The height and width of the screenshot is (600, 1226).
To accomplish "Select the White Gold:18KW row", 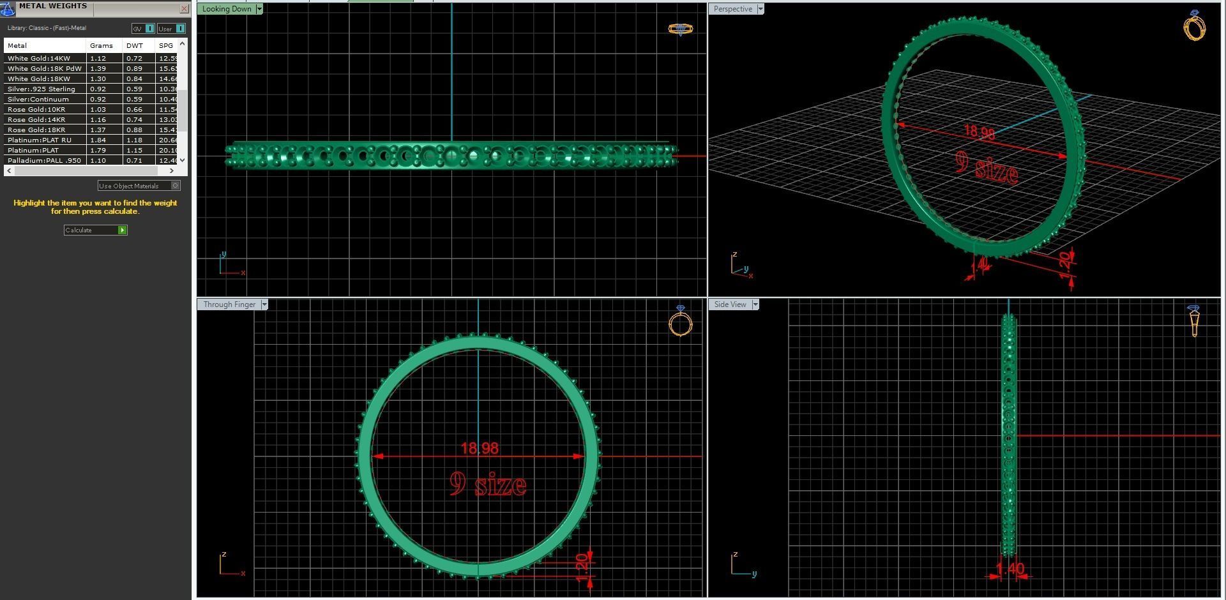I will 91,79.
